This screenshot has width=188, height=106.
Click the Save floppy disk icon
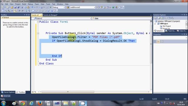[x=15, y=7]
